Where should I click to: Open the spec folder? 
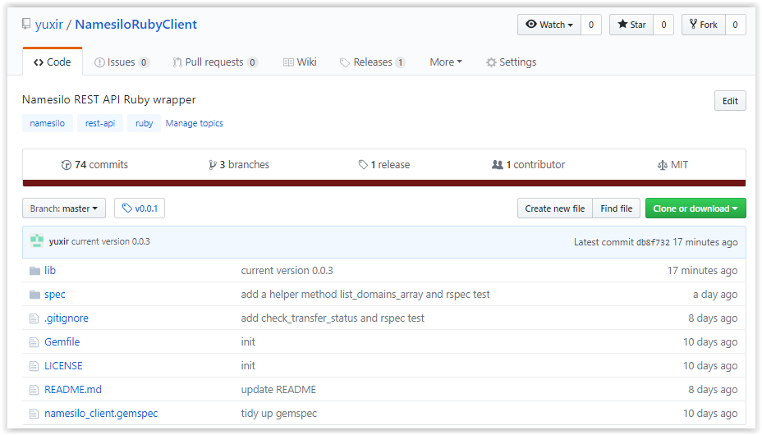(55, 294)
